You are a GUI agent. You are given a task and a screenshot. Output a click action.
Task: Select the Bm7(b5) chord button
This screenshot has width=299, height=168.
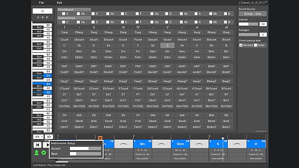click(226, 106)
